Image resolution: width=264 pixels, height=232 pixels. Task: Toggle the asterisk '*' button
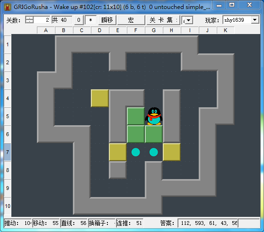tap(91, 20)
